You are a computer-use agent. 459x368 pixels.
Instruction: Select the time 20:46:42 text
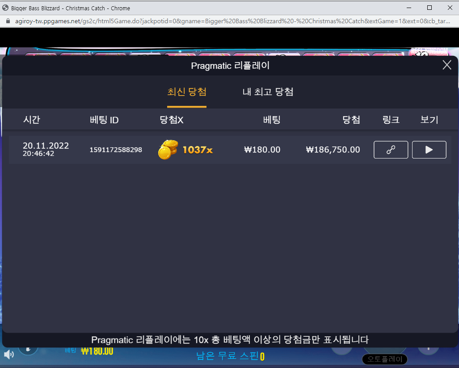(38, 154)
